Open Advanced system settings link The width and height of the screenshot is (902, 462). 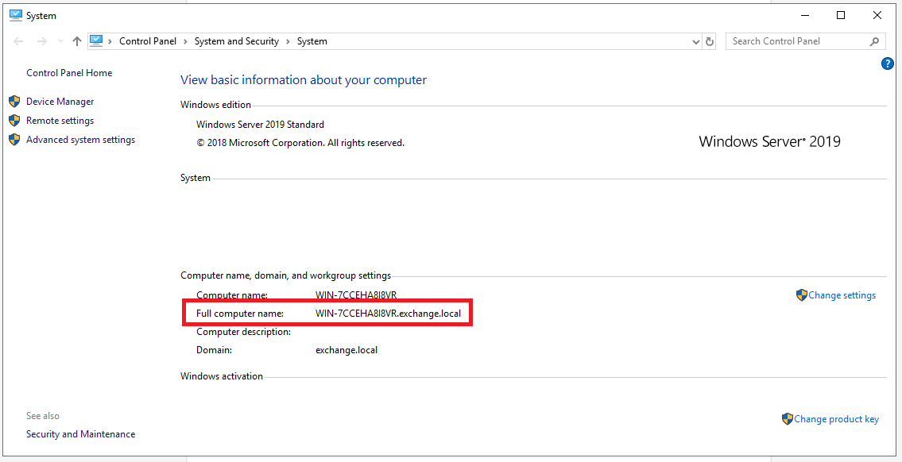pos(80,140)
